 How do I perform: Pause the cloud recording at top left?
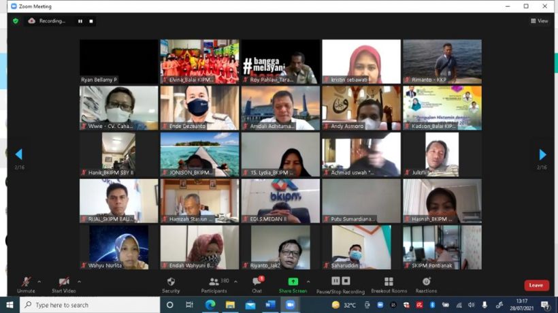(80, 21)
